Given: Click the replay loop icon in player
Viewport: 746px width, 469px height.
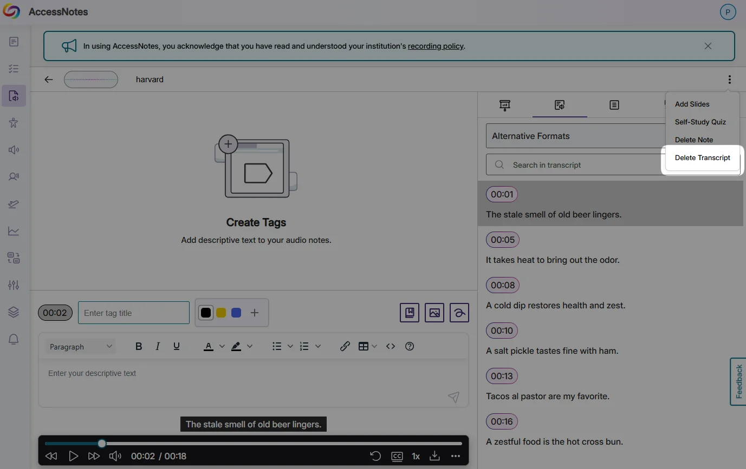Looking at the screenshot, I should coord(375,456).
